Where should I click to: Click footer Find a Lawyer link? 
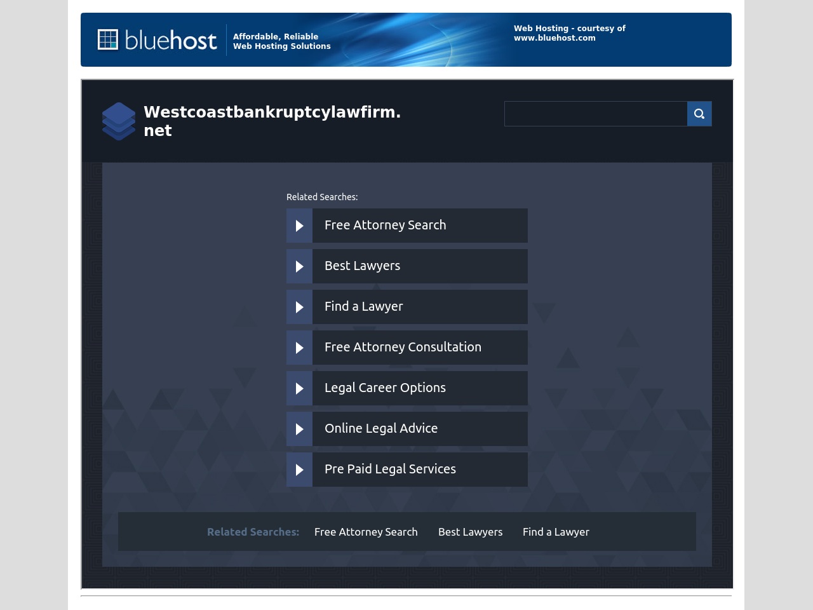click(556, 532)
